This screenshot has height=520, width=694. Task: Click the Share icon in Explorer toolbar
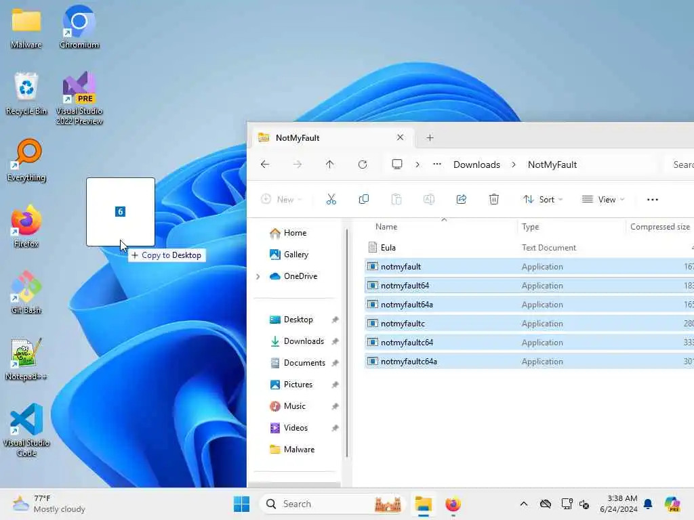point(461,200)
